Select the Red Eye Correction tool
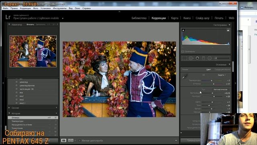This screenshot has width=257, height=145. 197,58
